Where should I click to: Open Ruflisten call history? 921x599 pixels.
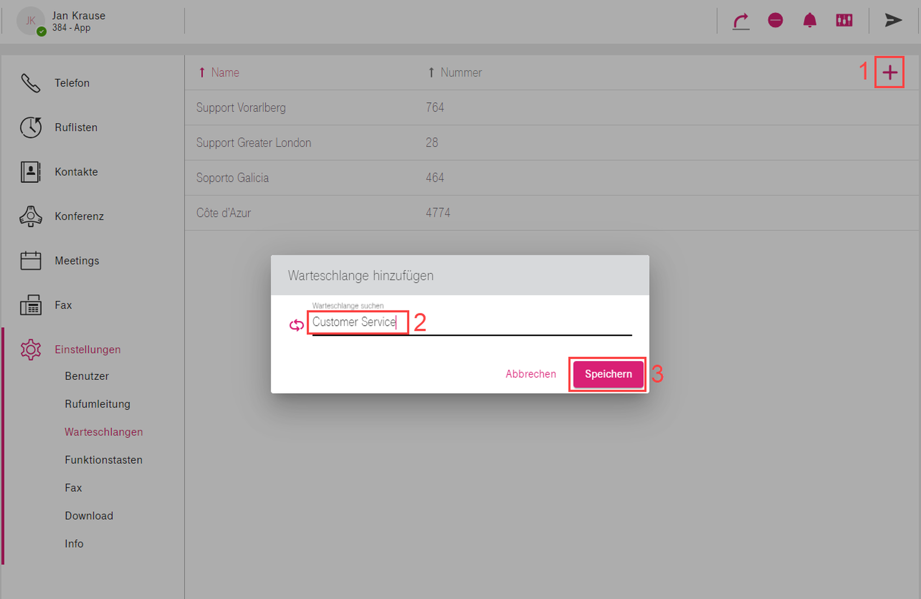[x=76, y=128]
